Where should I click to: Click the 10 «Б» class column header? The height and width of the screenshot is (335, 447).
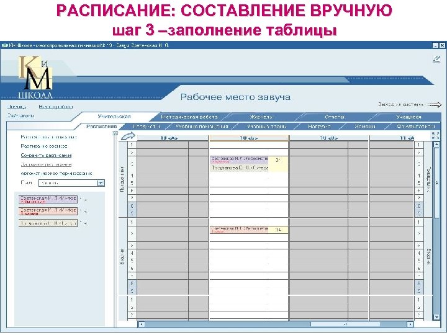click(x=249, y=138)
